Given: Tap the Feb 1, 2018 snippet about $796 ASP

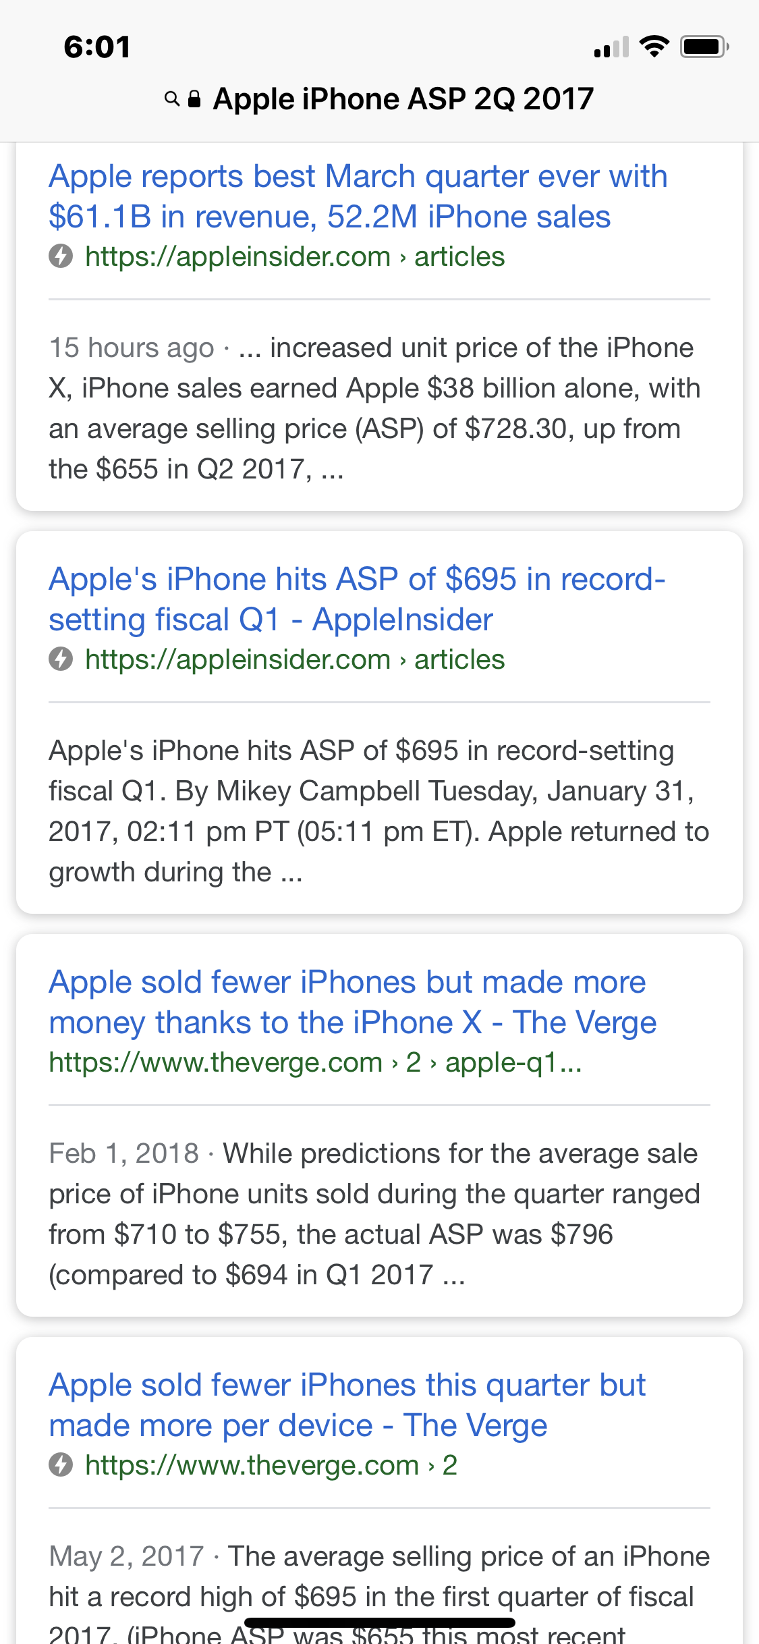Looking at the screenshot, I should point(374,1214).
